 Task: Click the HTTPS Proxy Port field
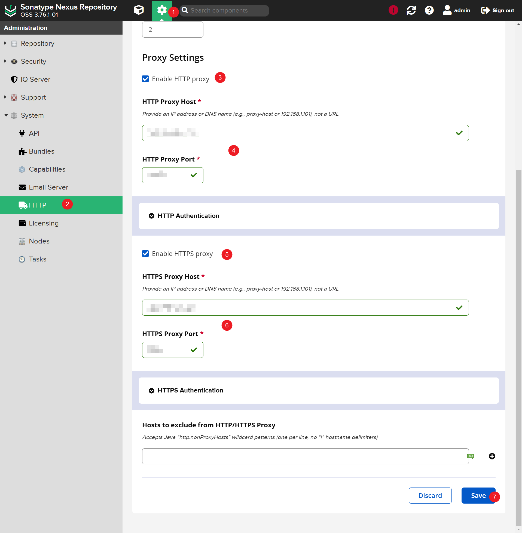coord(172,350)
